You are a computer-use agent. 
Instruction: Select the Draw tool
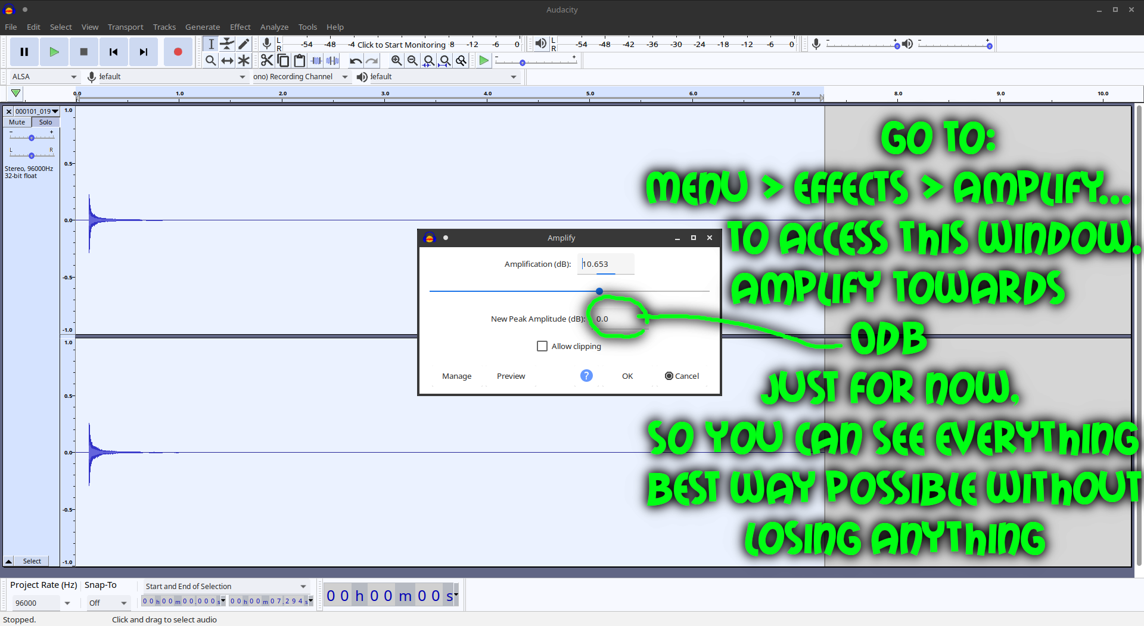(x=244, y=43)
